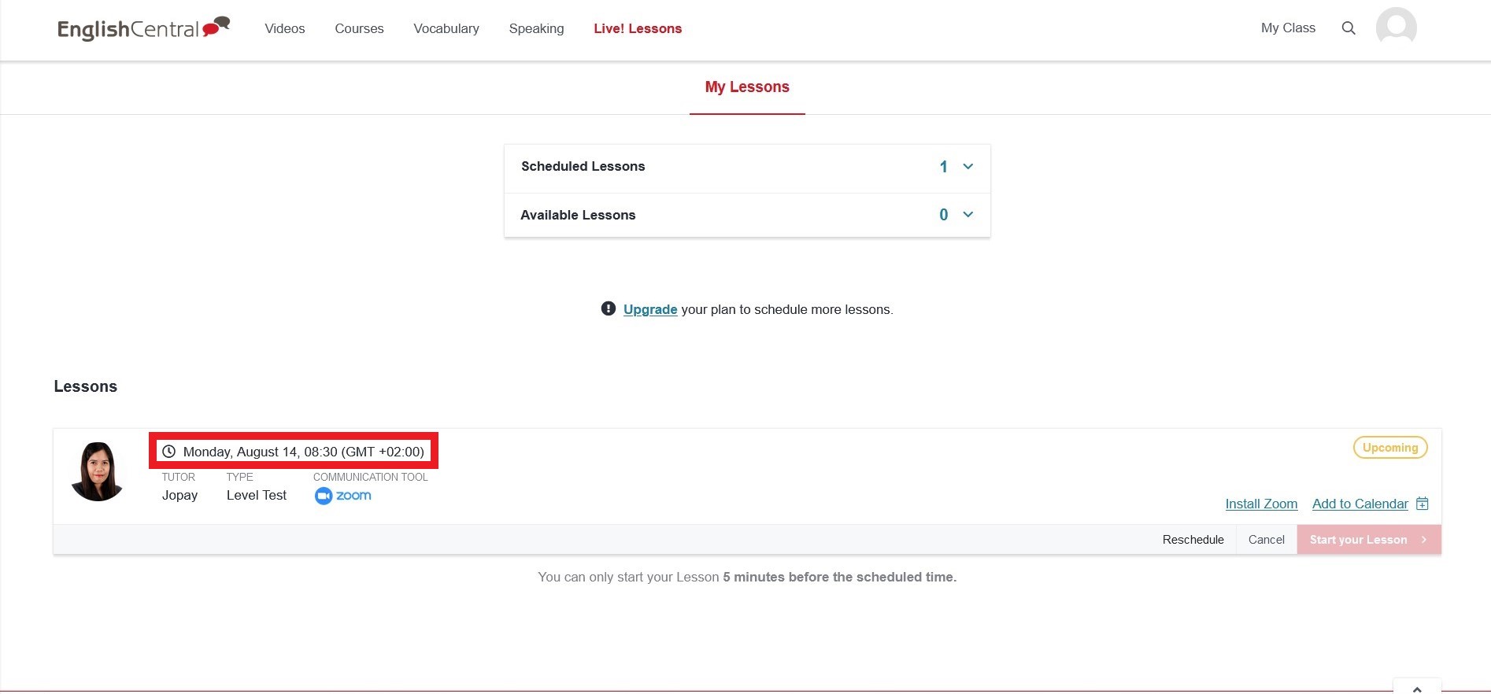
Task: Open the Videos menu
Action: tap(285, 28)
